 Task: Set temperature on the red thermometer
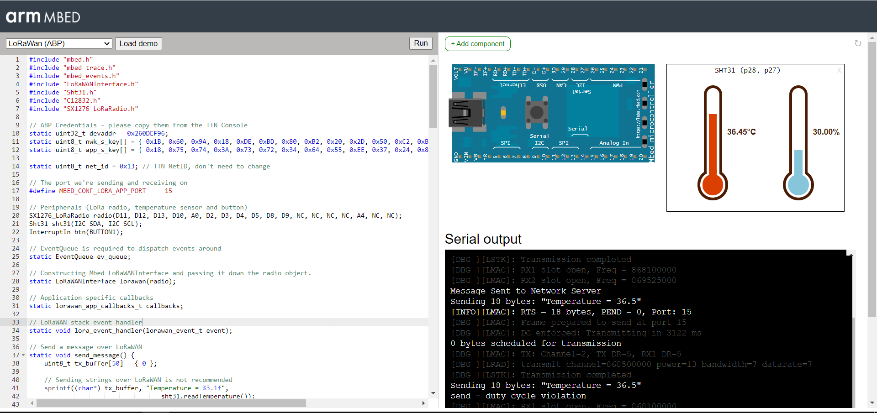pyautogui.click(x=713, y=143)
